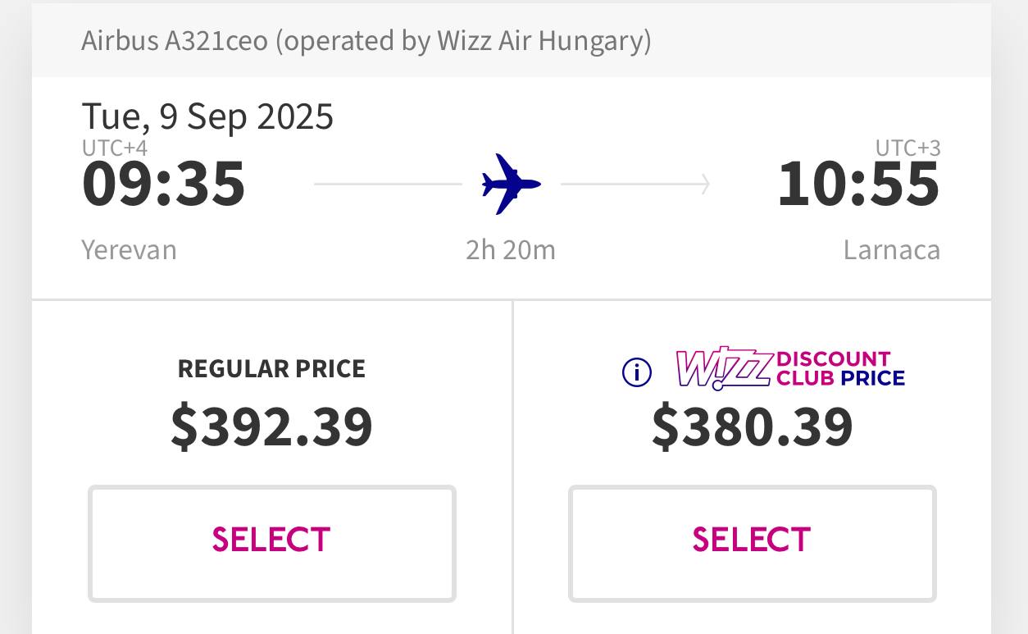Tap the 2h 20m flight duration
This screenshot has height=634, width=1028.
pyautogui.click(x=511, y=249)
